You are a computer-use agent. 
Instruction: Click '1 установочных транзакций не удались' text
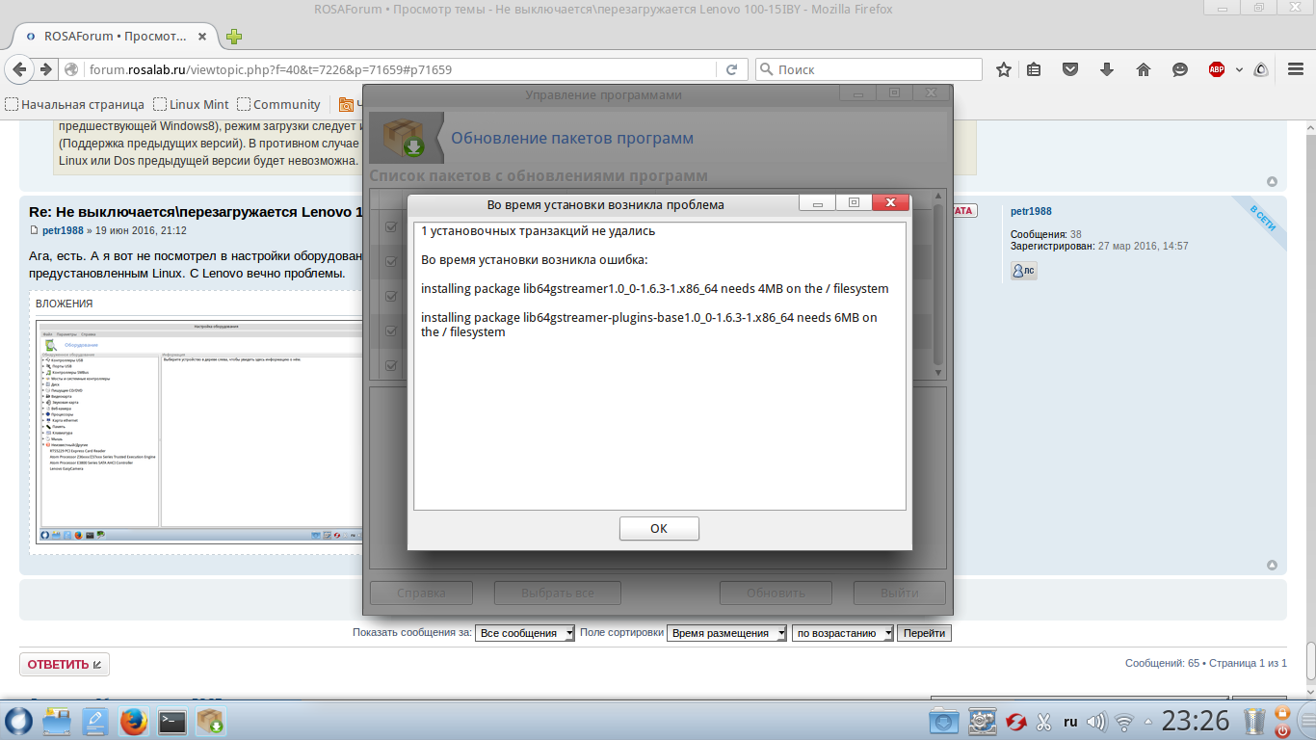click(x=540, y=231)
